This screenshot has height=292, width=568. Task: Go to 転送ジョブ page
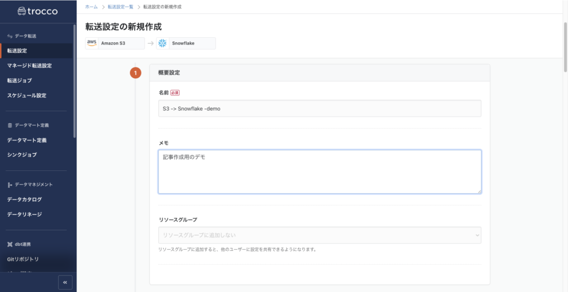coord(19,80)
